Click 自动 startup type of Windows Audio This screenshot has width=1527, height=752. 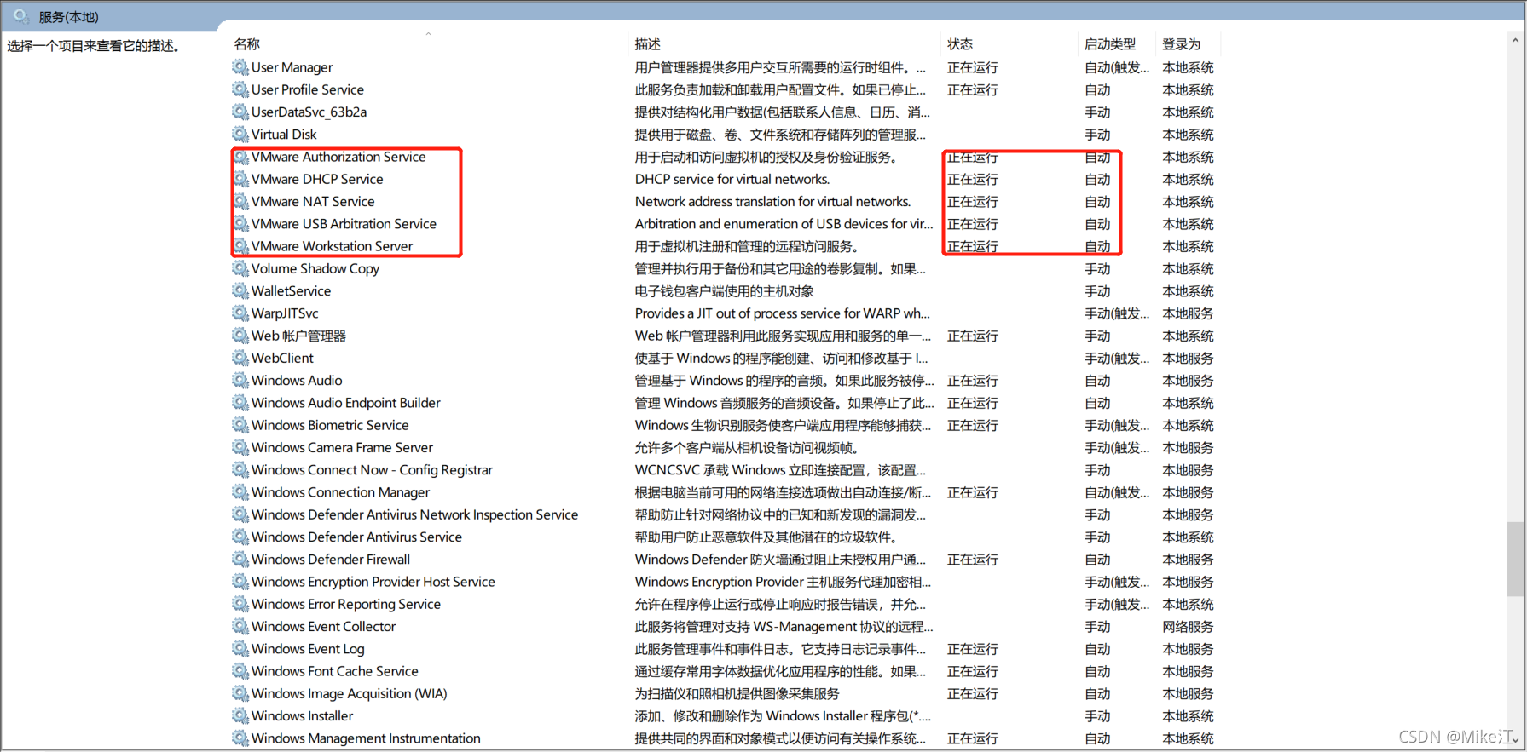pos(1097,380)
